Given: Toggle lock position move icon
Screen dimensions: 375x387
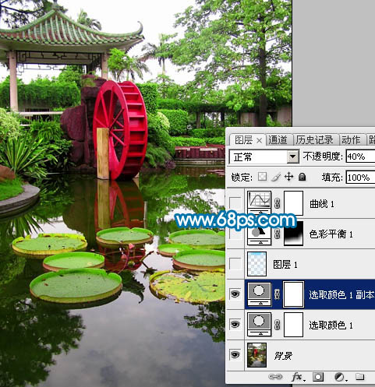Looking at the screenshot, I should tap(288, 177).
